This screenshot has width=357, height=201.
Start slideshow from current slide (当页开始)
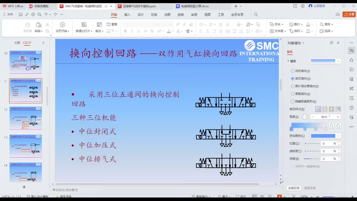62,27
